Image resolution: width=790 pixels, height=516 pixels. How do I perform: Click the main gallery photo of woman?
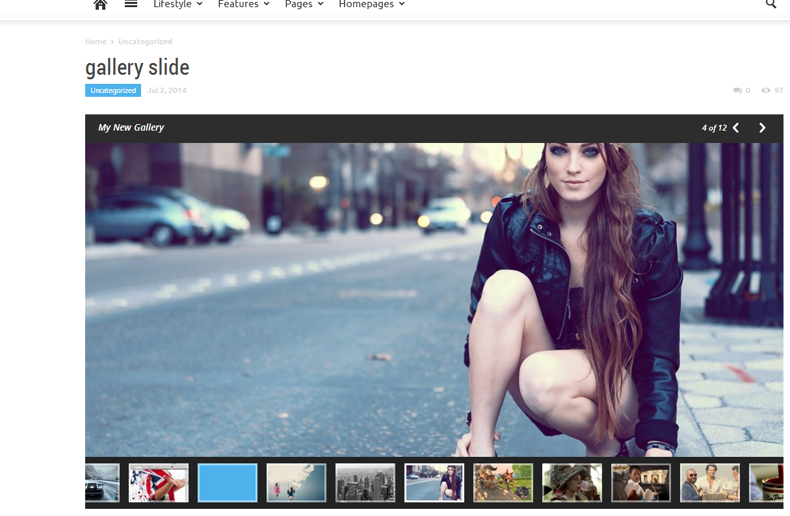click(434, 299)
